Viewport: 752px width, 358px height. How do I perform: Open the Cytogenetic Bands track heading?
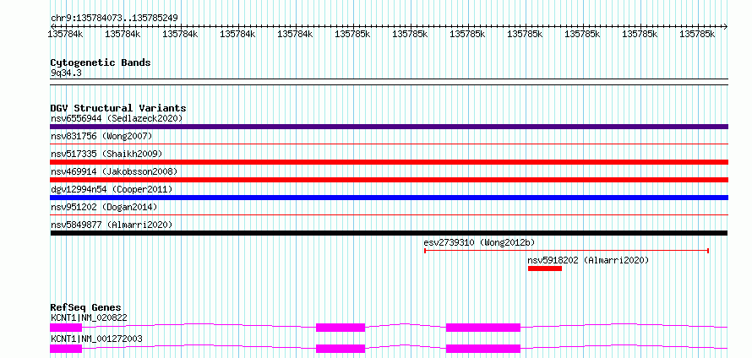[101, 62]
